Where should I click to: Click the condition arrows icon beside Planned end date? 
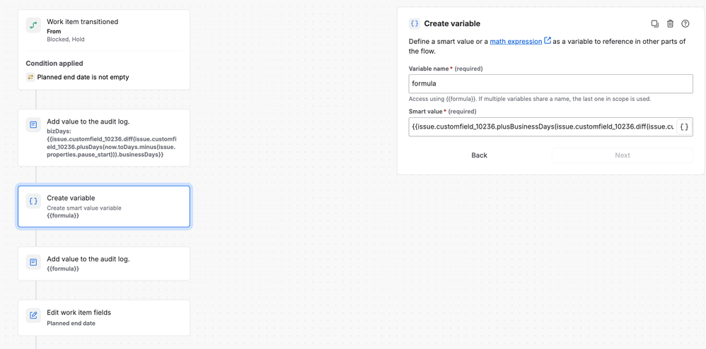30,77
